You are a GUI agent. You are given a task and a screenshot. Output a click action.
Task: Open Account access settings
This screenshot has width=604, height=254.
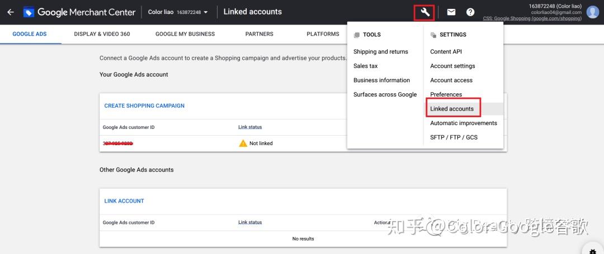(451, 80)
